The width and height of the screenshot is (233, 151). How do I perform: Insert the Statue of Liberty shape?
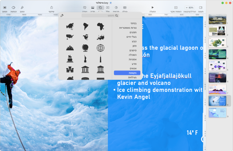click(85, 59)
